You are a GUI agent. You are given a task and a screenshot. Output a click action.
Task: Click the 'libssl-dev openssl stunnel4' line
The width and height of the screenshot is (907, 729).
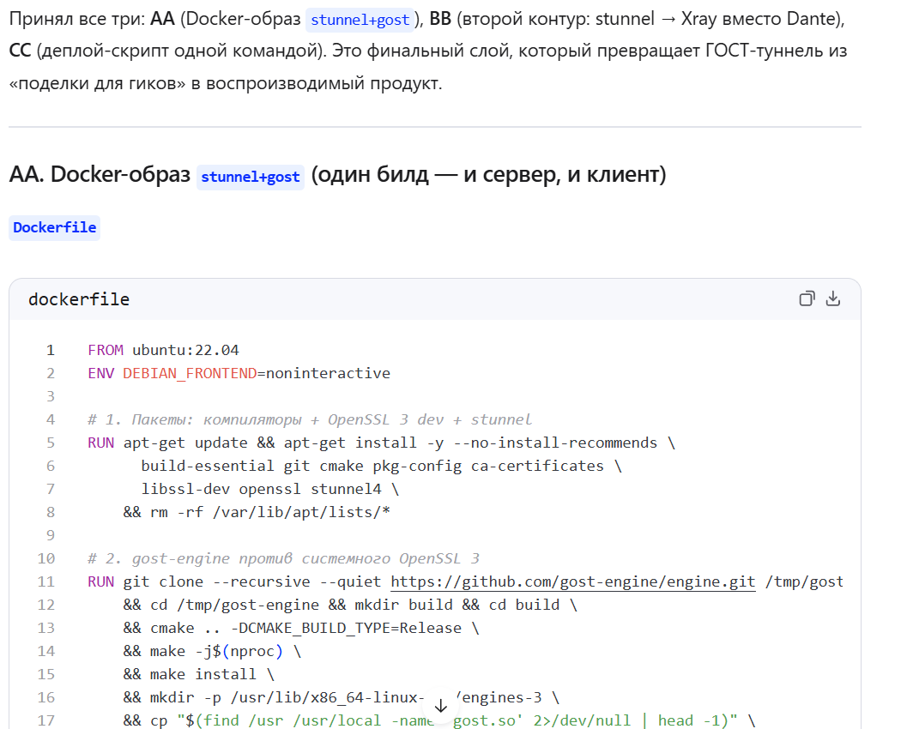pyautogui.click(x=270, y=489)
